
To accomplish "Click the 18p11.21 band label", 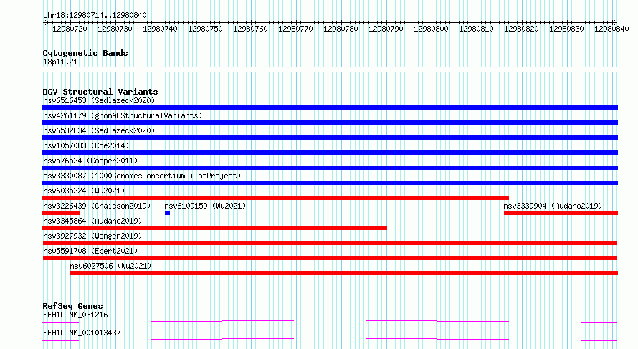I will tap(60, 62).
